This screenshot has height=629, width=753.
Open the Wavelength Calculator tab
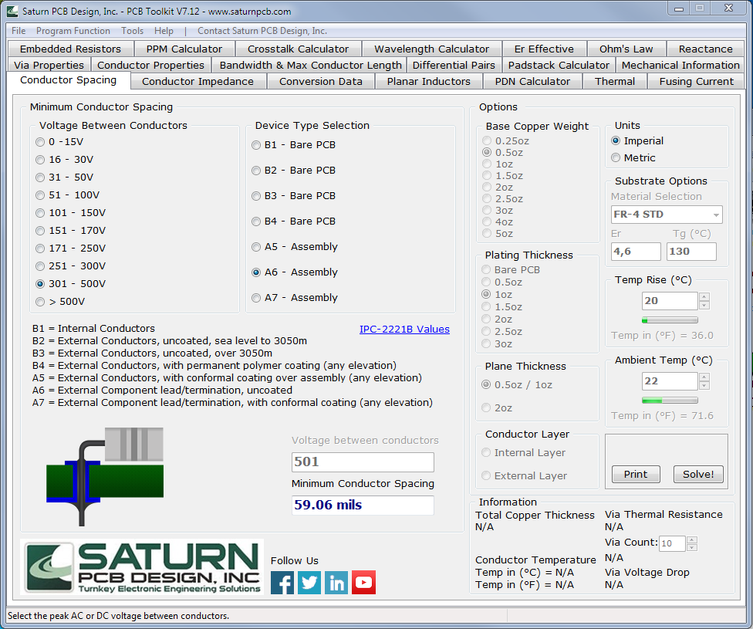[x=432, y=49]
